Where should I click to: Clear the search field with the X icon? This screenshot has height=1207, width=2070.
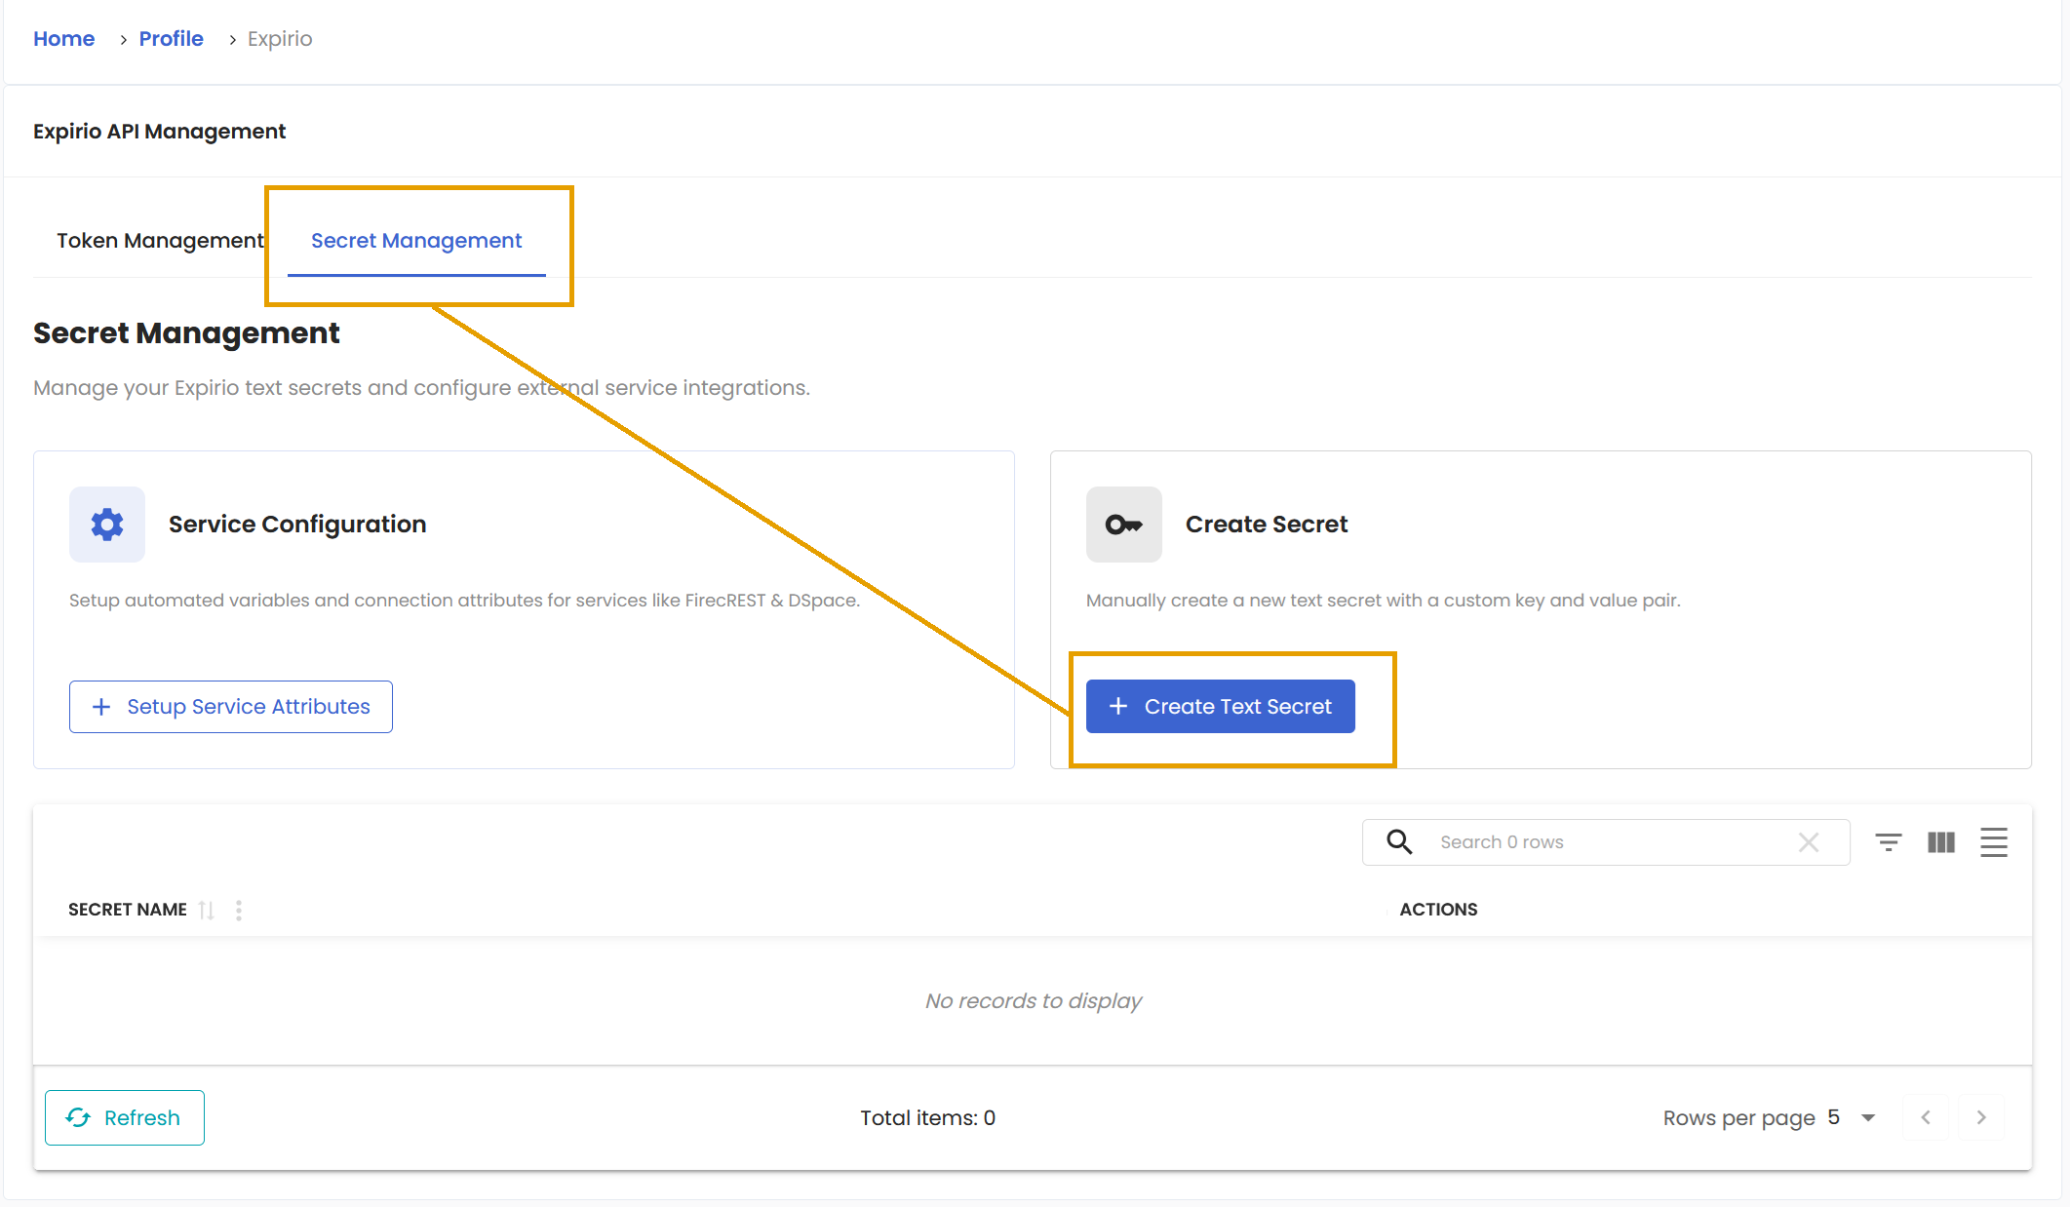1809,842
